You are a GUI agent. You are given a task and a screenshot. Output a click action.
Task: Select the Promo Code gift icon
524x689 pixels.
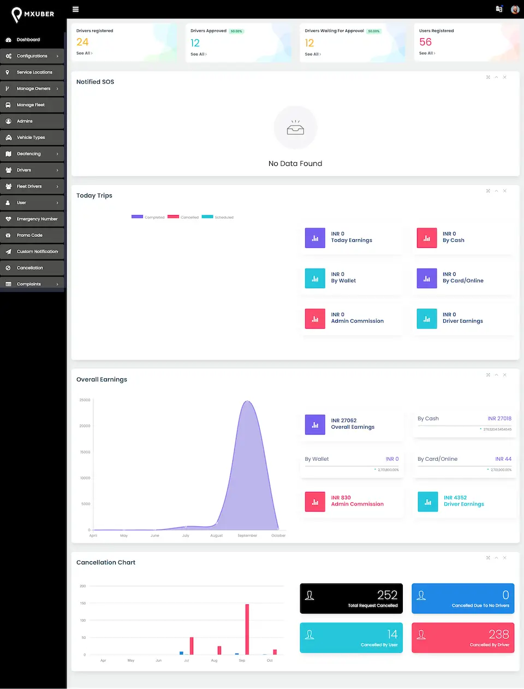coord(9,235)
